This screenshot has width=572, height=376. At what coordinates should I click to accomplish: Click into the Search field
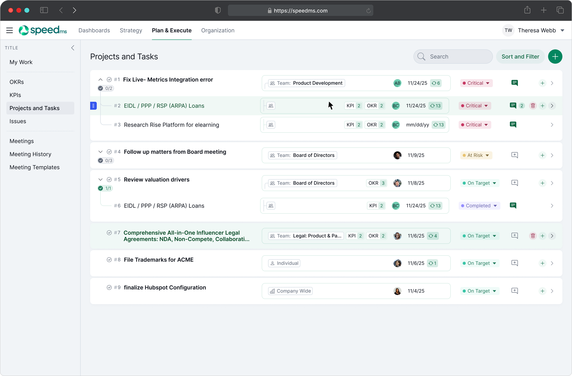click(456, 57)
